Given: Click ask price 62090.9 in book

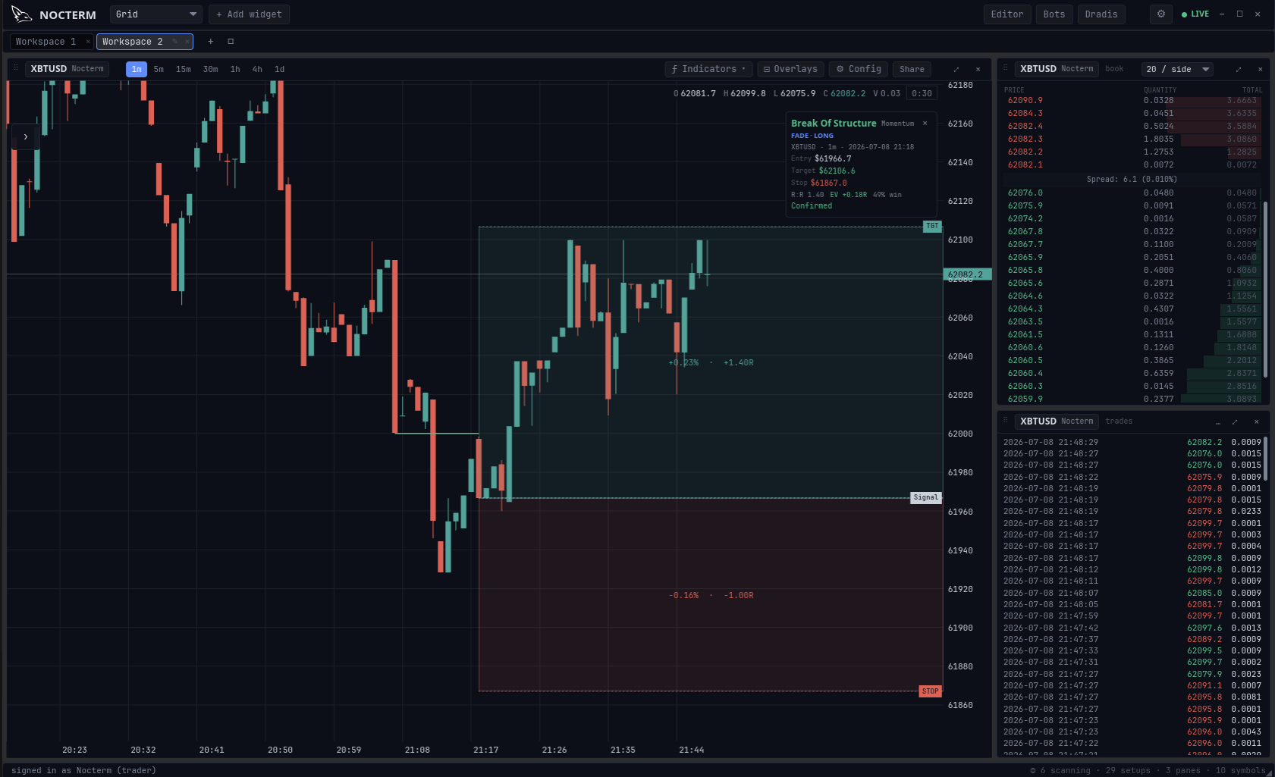Looking at the screenshot, I should point(1025,100).
